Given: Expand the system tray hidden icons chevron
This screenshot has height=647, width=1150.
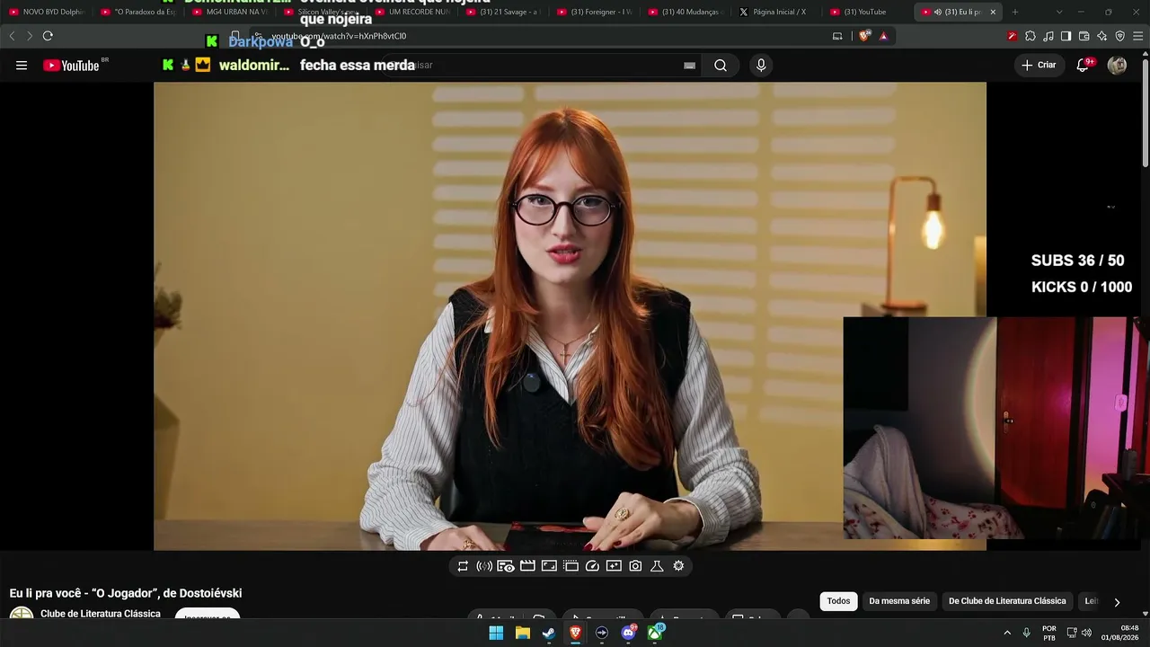Looking at the screenshot, I should (1007, 633).
